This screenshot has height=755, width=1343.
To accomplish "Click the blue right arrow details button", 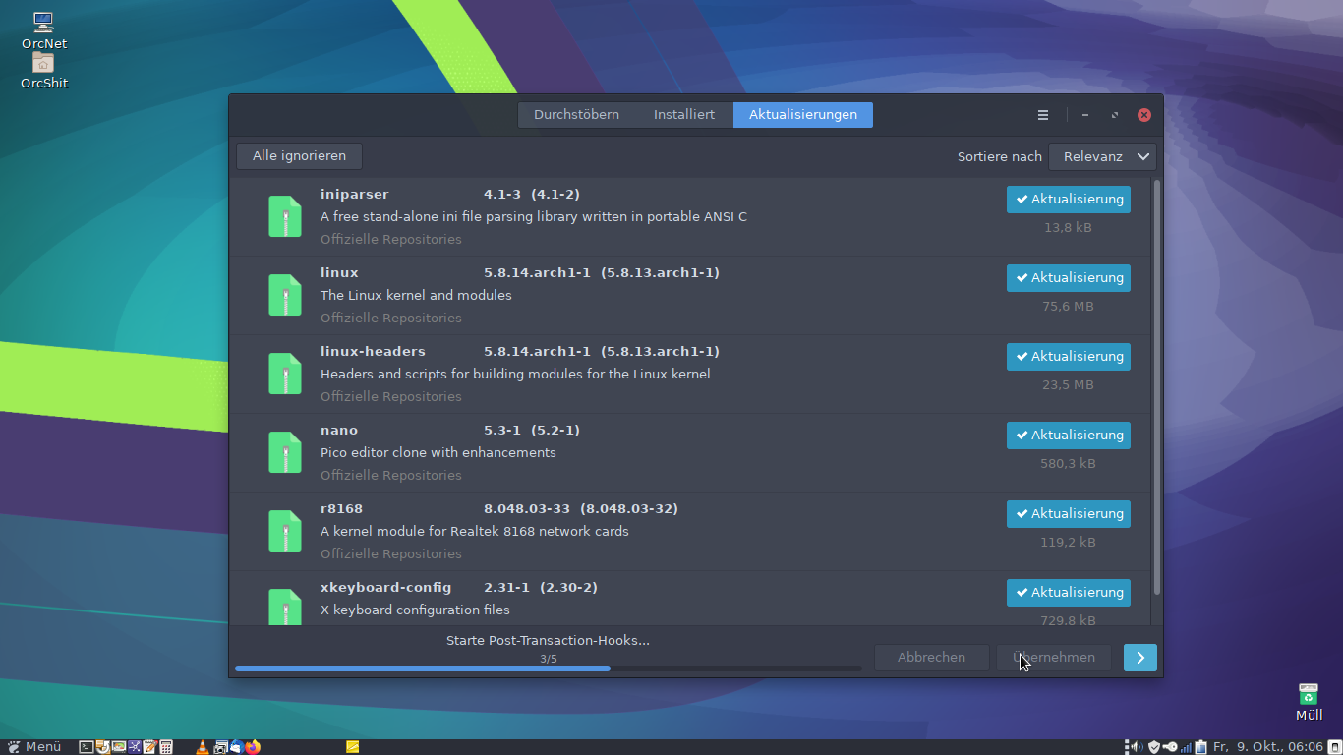I will pos(1140,658).
